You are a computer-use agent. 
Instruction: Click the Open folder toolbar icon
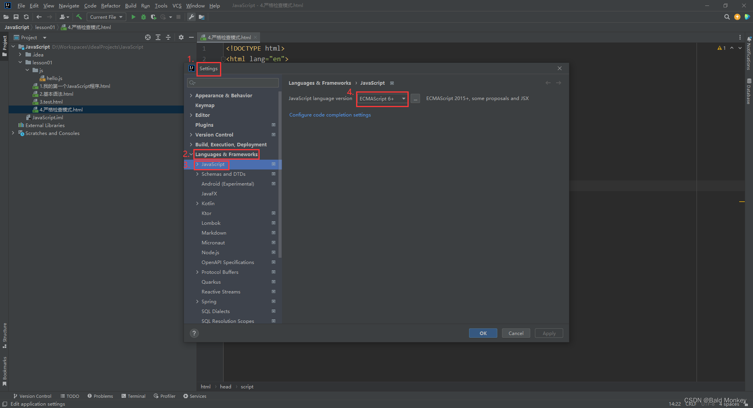tap(6, 17)
